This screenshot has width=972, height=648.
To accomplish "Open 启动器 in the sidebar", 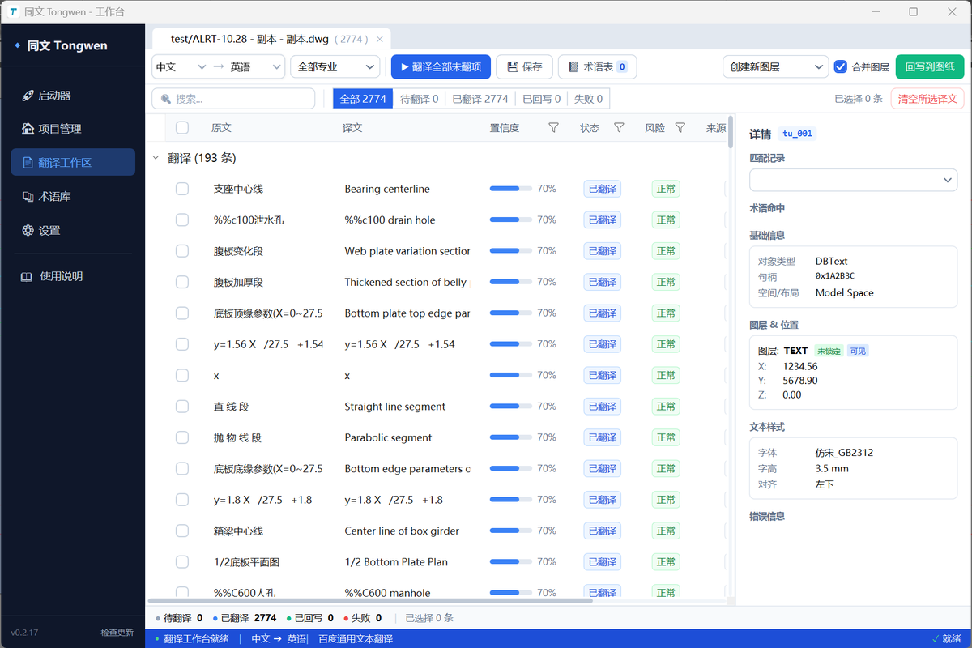I will [x=73, y=96].
